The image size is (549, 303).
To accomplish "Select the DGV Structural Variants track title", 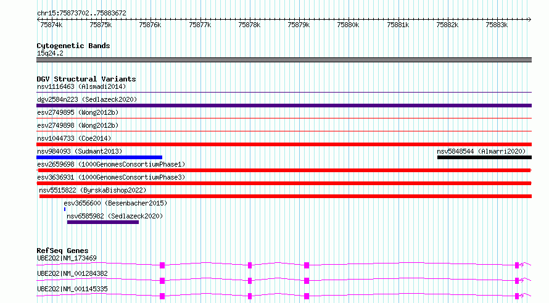I will pyautogui.click(x=86, y=79).
